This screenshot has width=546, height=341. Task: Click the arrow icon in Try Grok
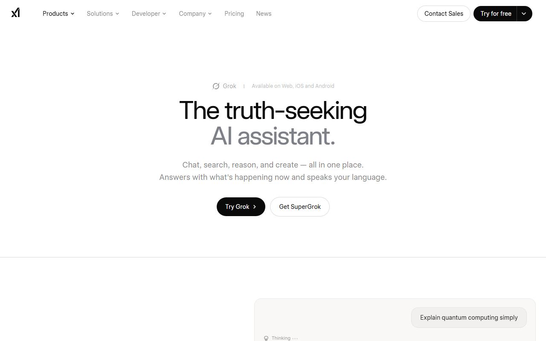tap(255, 207)
